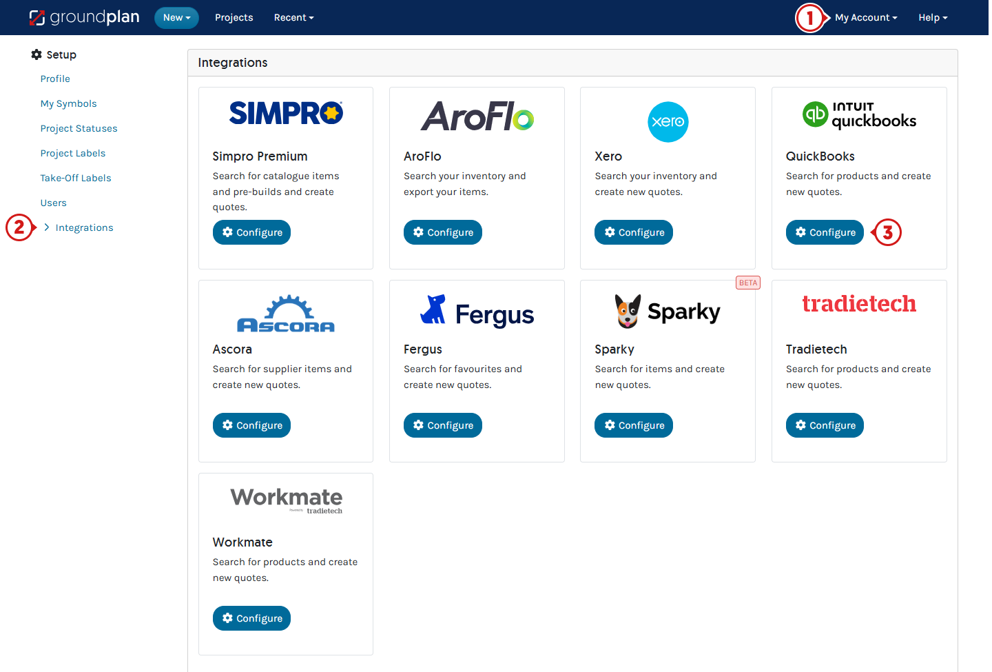Click the Ascora card title
The height and width of the screenshot is (672, 992).
[x=232, y=349]
